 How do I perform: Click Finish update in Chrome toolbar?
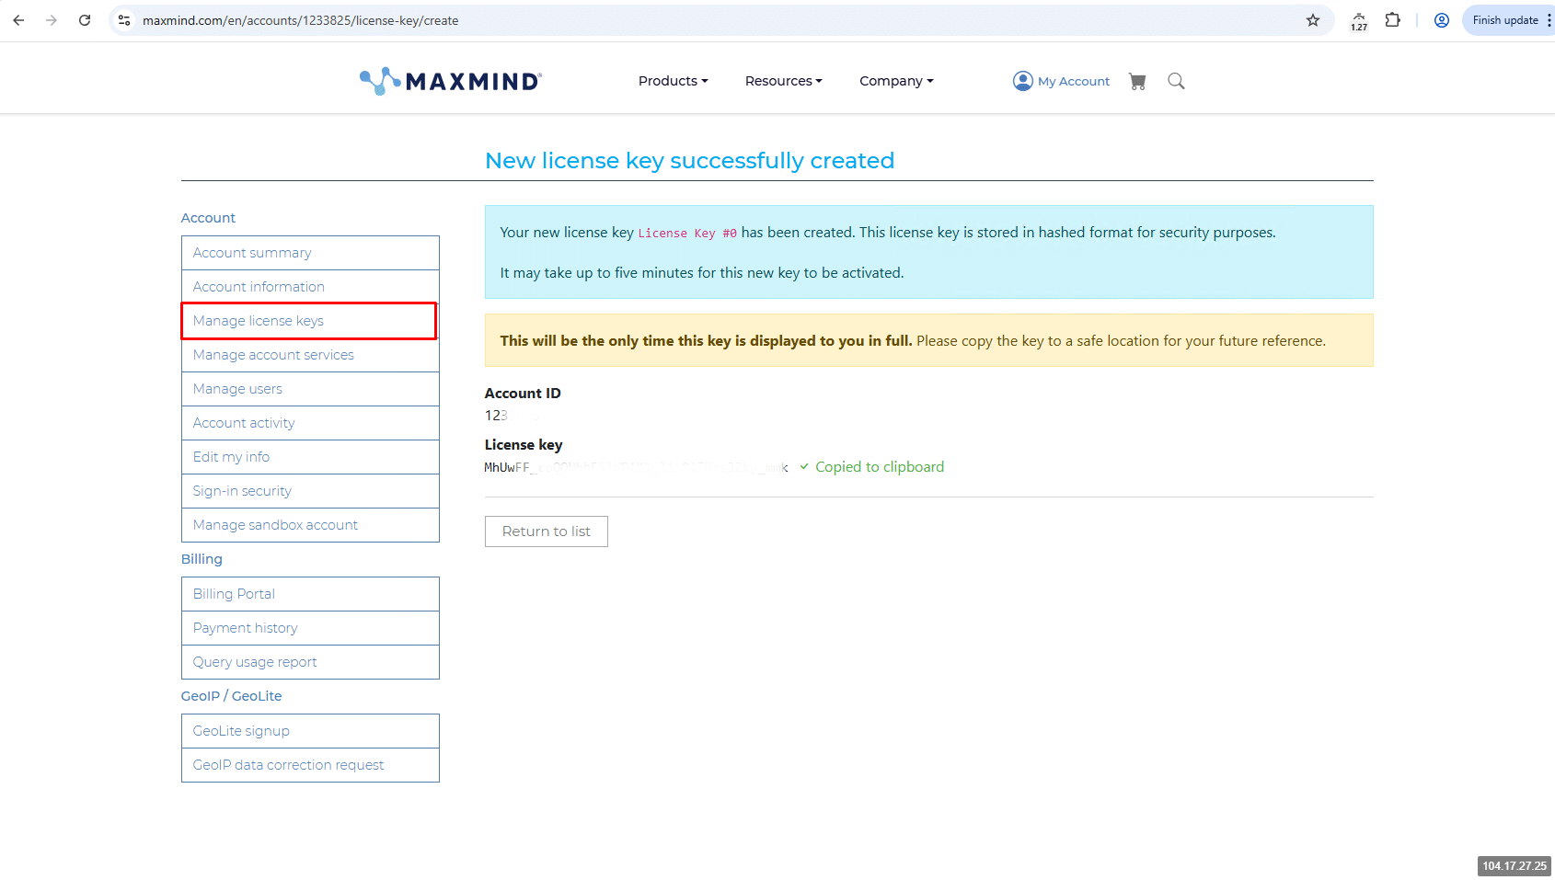(1505, 20)
